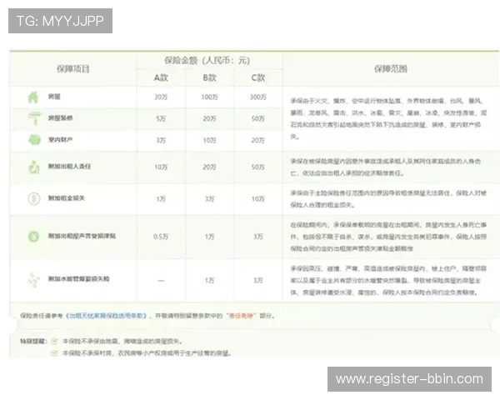Viewport: 500px width, 400px height.
Task: Select the C款 column header
Action: click(x=258, y=77)
